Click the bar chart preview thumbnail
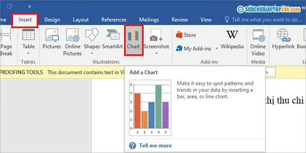 [150, 108]
